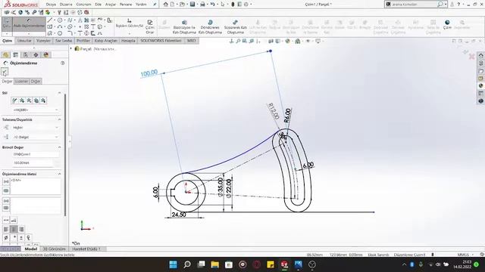The image size is (485, 272).
Task: Open the DisplayManager appearance tab icon
Action: pyautogui.click(x=46, y=55)
